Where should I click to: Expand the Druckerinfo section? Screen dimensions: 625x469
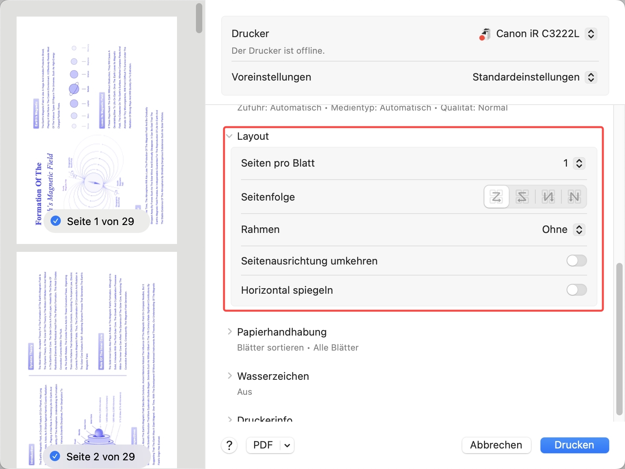[x=230, y=419]
